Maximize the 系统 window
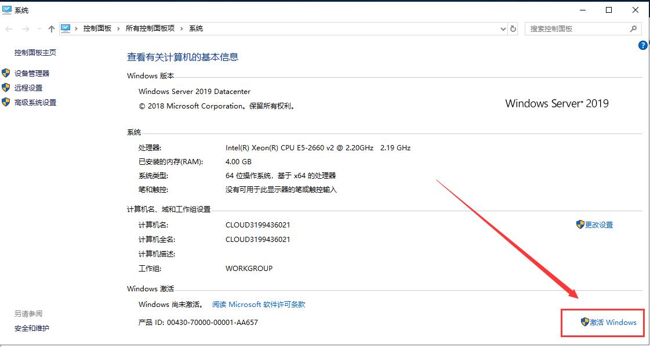This screenshot has height=347, width=650. [609, 10]
